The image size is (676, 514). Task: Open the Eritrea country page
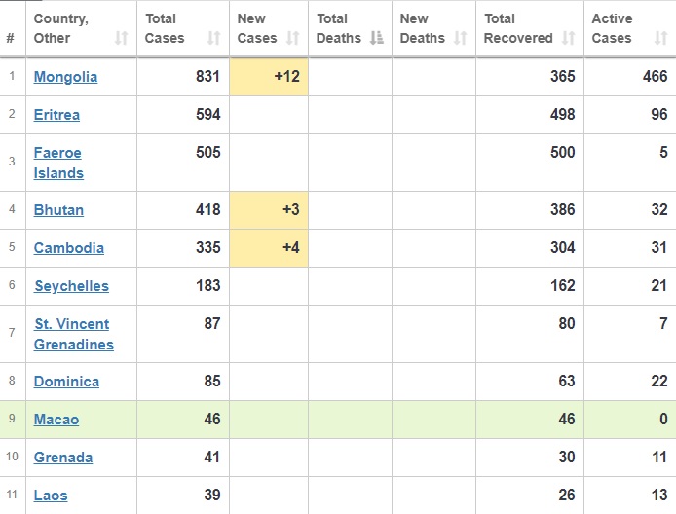pyautogui.click(x=56, y=115)
